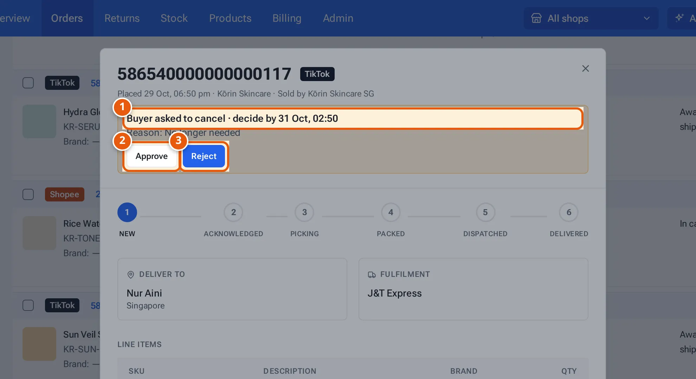
Task: Click the 'Reason: No longer needed' text
Action: click(x=183, y=133)
